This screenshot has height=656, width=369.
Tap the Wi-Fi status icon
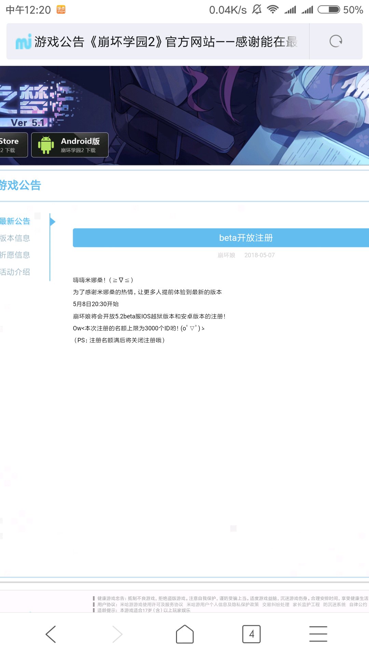tap(273, 10)
